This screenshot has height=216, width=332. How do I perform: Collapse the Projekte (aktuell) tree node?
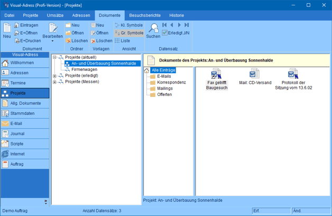[x=54, y=57]
